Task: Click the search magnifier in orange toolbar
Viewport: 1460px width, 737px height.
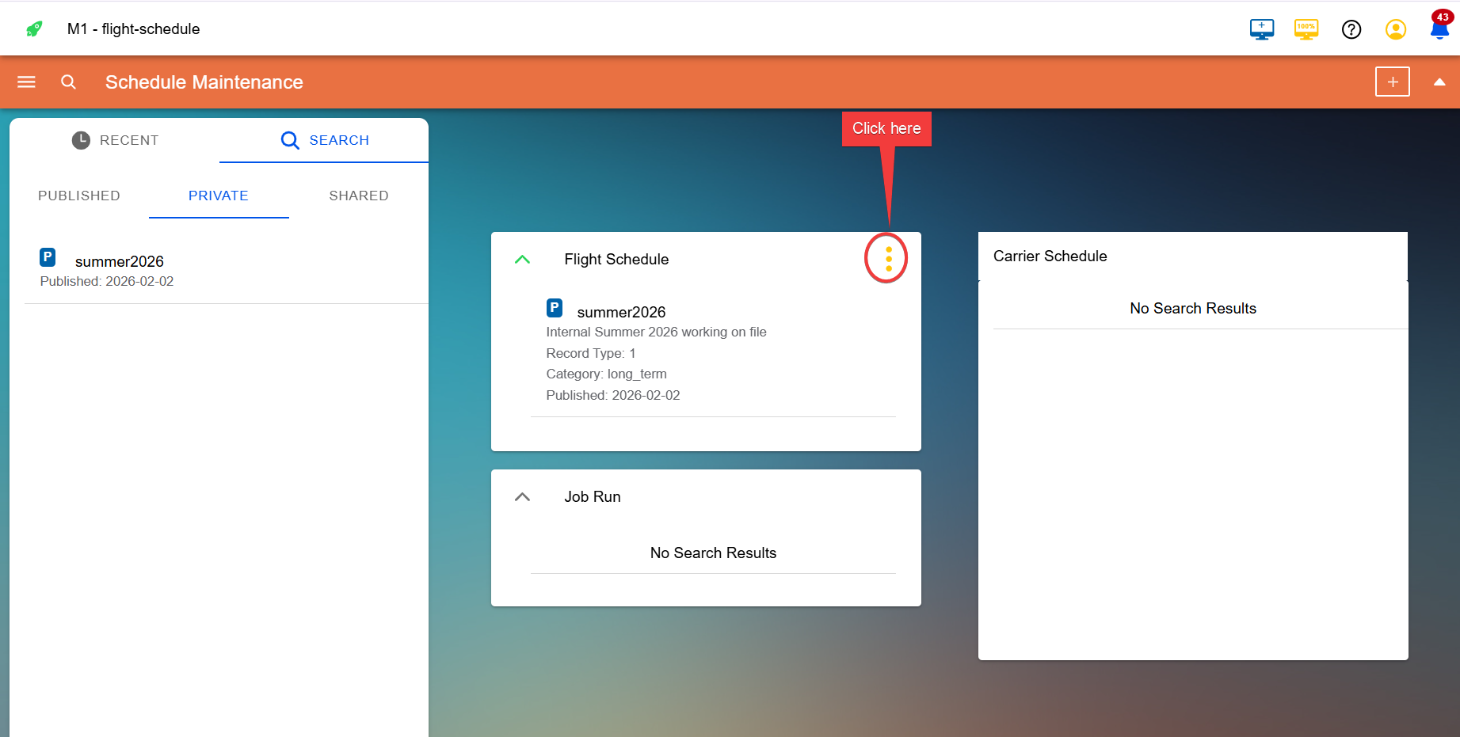Action: pos(69,82)
